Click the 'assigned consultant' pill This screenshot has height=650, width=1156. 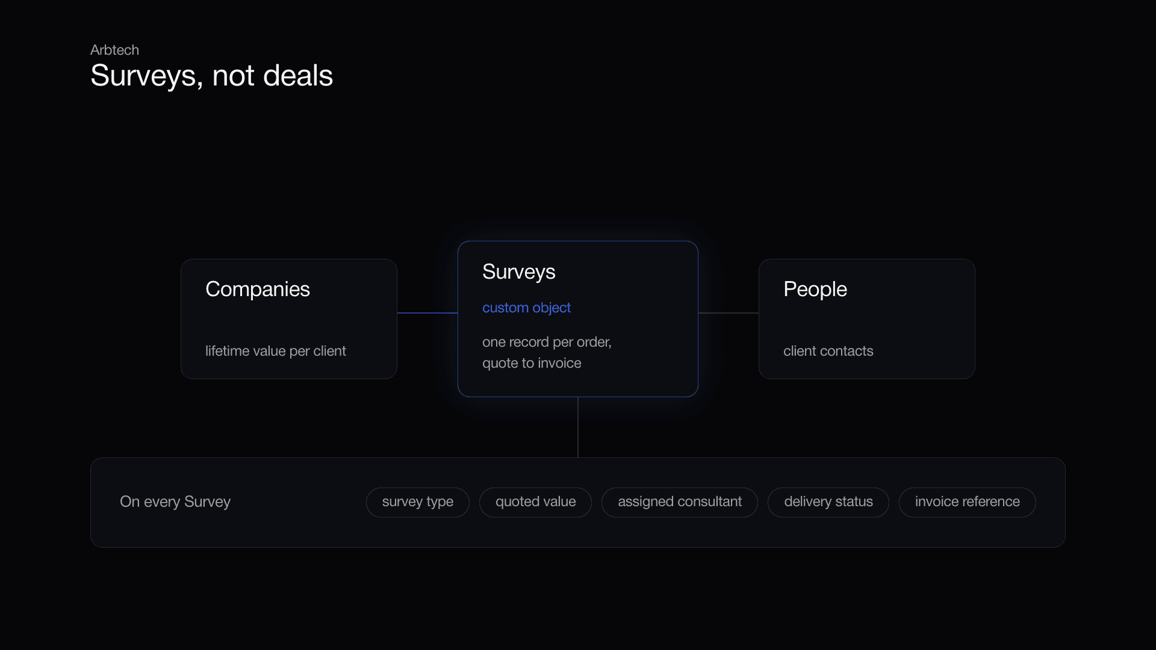click(680, 502)
